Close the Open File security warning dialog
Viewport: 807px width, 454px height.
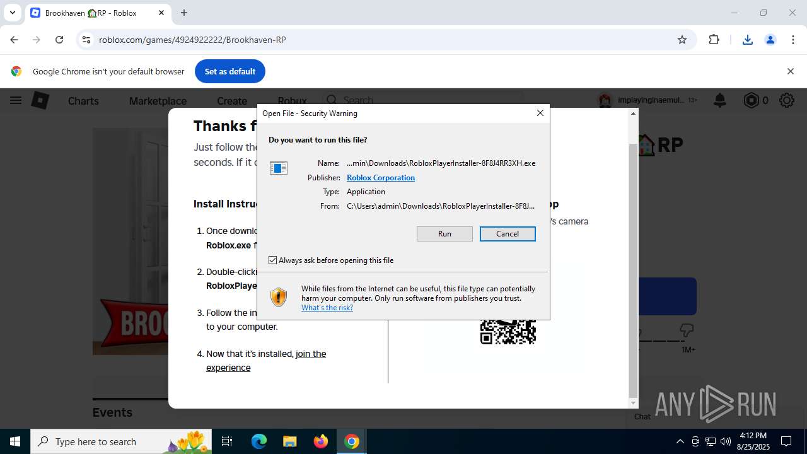pyautogui.click(x=540, y=113)
